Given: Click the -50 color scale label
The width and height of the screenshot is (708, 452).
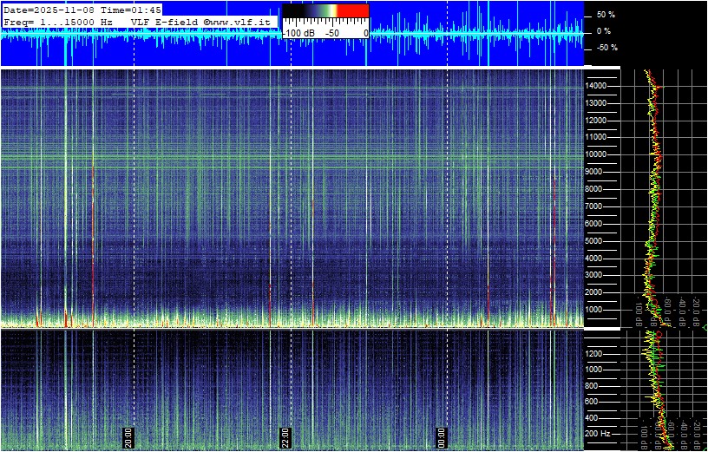Looking at the screenshot, I should click(331, 32).
